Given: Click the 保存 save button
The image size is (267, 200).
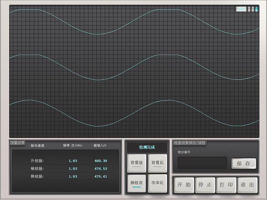Looking at the screenshot, I should coord(244,164).
